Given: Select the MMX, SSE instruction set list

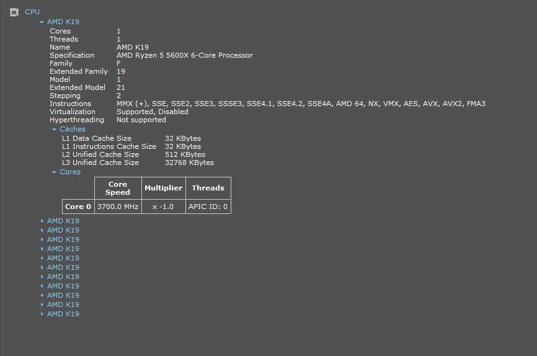Looking at the screenshot, I should coord(301,104).
